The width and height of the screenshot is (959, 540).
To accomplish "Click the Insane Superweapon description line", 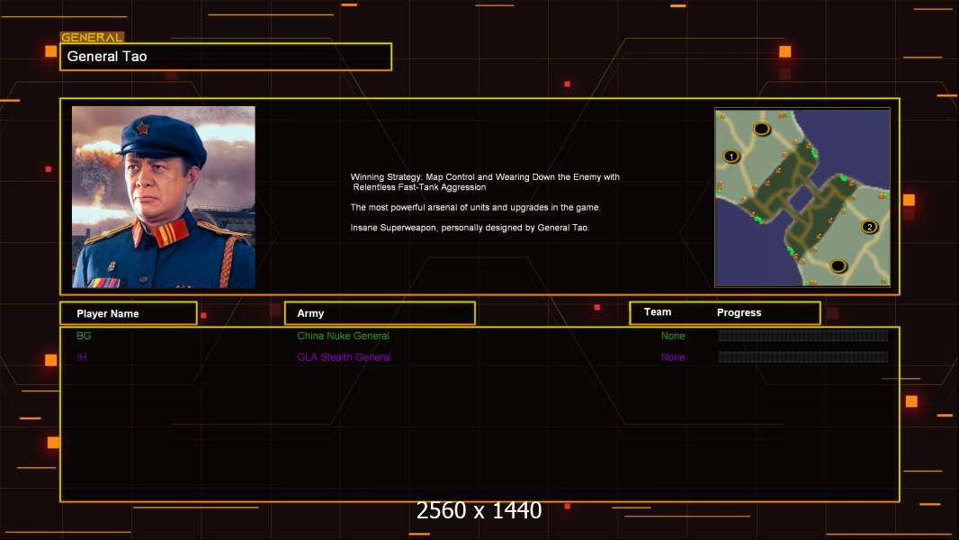I will (x=470, y=228).
